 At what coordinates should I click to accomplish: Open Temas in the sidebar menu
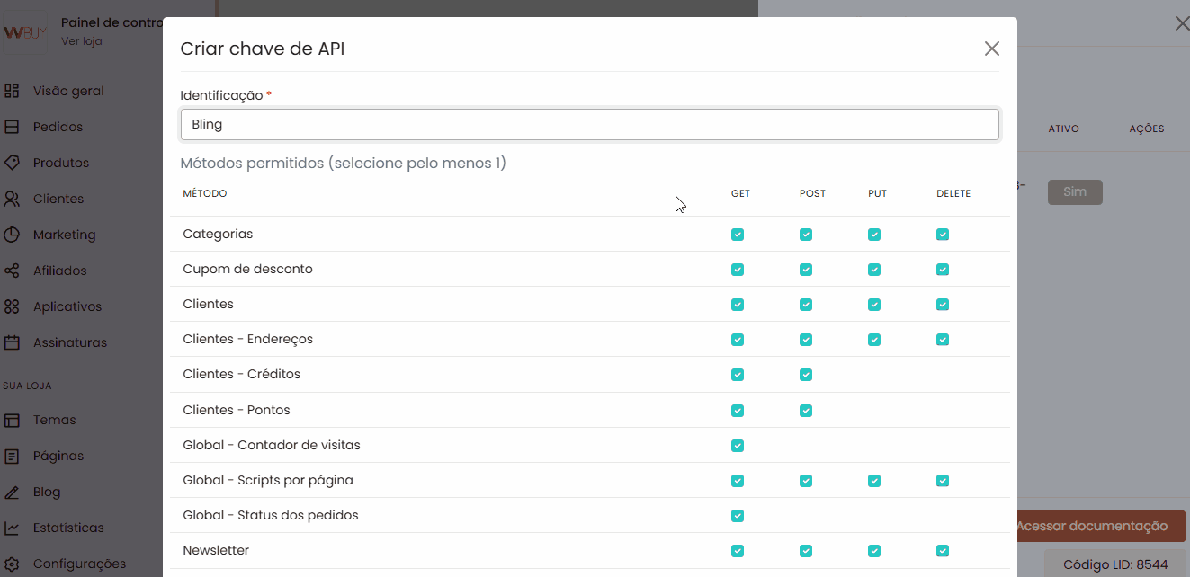tap(54, 420)
